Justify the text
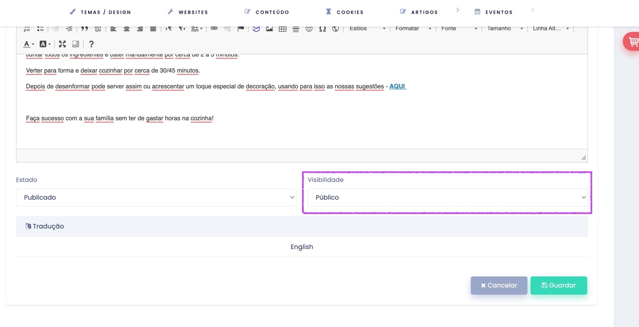 pyautogui.click(x=153, y=29)
